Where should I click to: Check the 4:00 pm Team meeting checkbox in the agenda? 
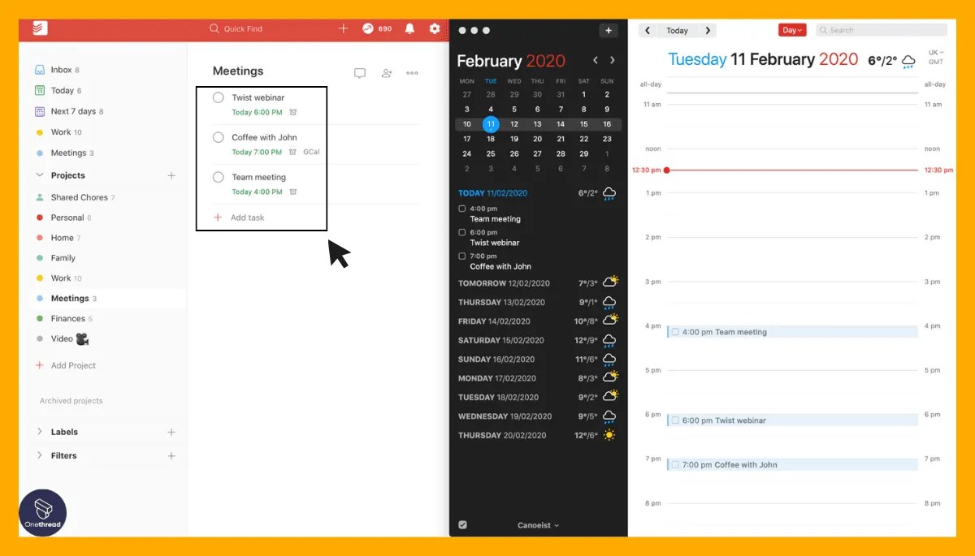tap(462, 209)
